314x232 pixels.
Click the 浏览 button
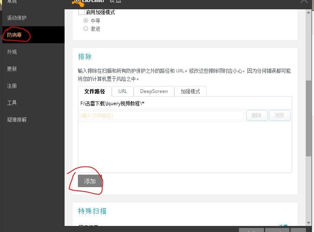[279, 115]
